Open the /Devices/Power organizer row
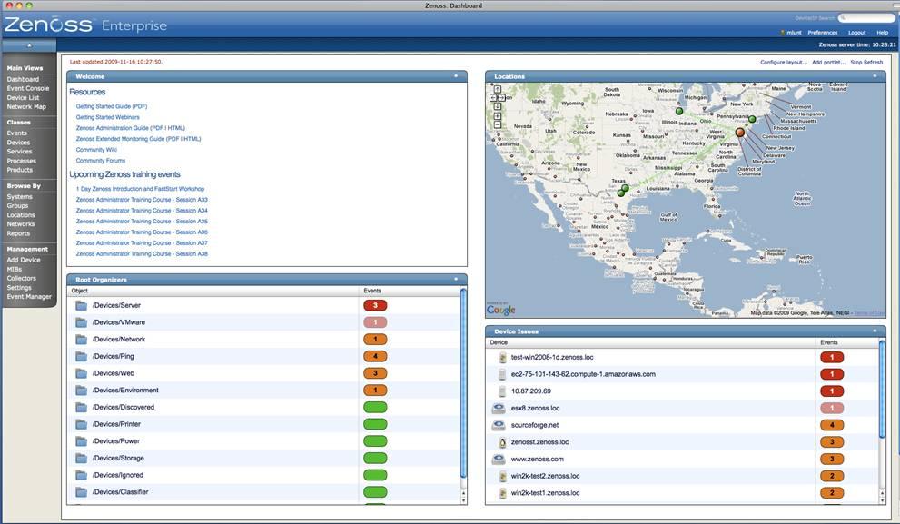 click(262, 440)
